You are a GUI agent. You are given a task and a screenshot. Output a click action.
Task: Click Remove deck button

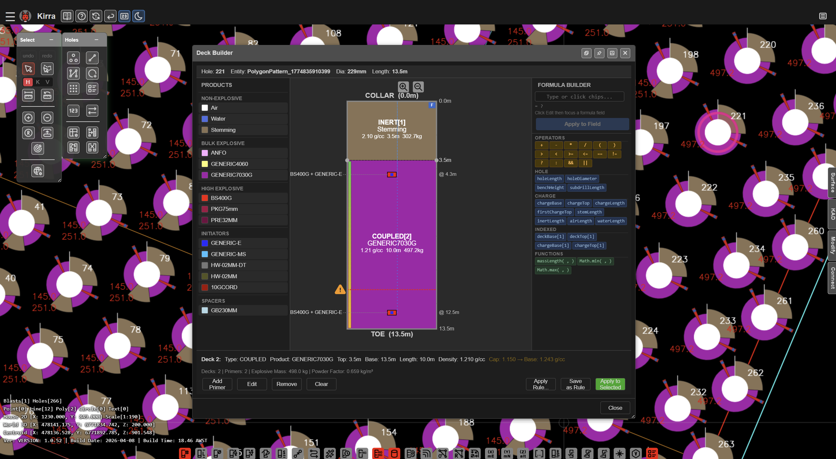click(x=286, y=384)
